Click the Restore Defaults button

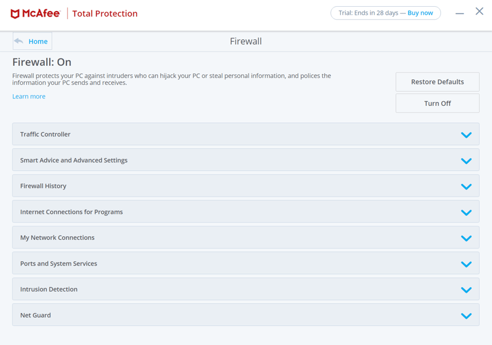pyautogui.click(x=437, y=82)
